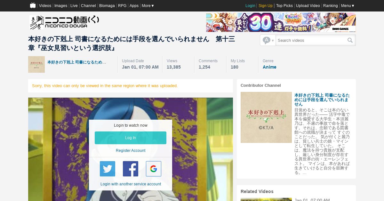Viewport: 384px width, 201px height.
Task: Open the Ranking page
Action: pyautogui.click(x=331, y=6)
